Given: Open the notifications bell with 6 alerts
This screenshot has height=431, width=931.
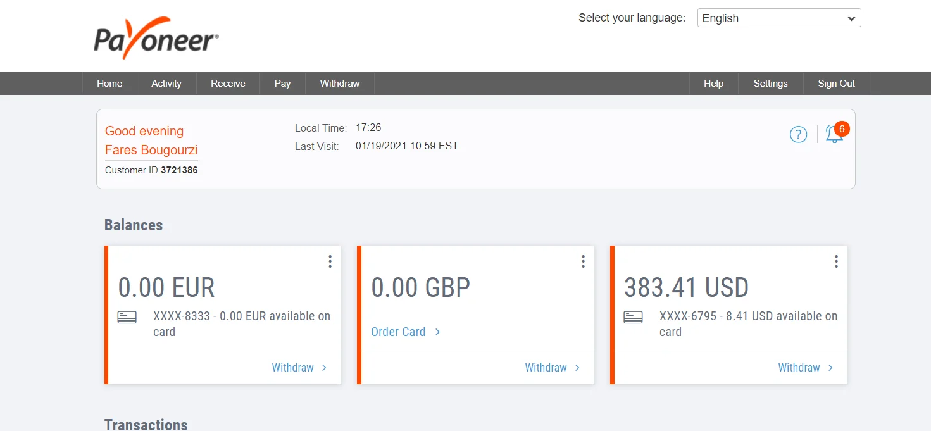Looking at the screenshot, I should (834, 134).
